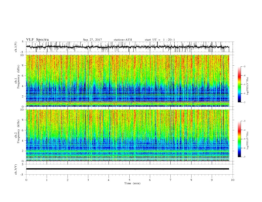Image resolution: width=262 pixels, height=202 pixels.
Task: Click the ch.2 "Frequency (kHz)" axis label
Action: coord(19,131)
